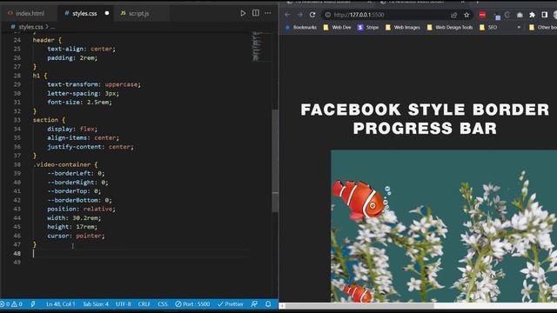Open the Web Dev bookmarks folder
Viewport: 557px width, 313px height.
[x=337, y=27]
